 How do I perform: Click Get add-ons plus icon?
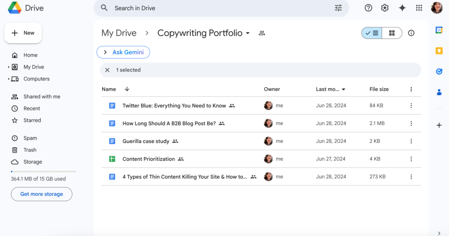(x=439, y=125)
